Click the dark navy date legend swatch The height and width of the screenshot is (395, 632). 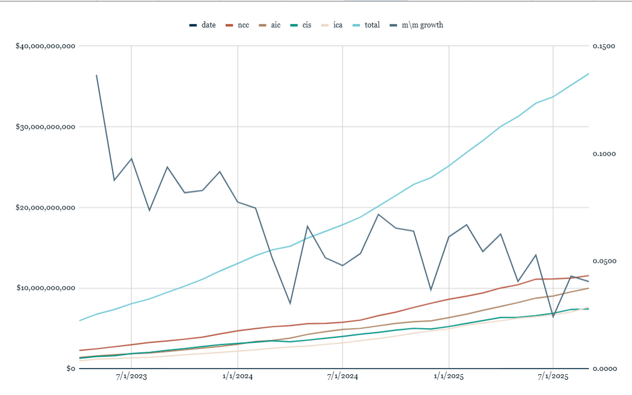[193, 25]
